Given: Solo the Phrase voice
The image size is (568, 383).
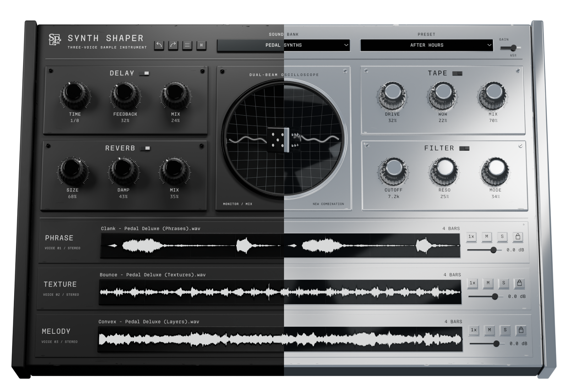Looking at the screenshot, I should click(502, 237).
